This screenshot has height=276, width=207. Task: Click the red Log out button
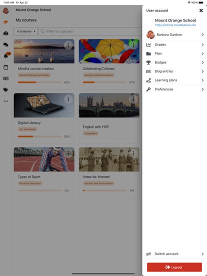(174, 267)
